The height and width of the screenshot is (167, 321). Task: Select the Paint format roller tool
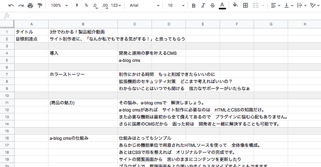(40, 6)
